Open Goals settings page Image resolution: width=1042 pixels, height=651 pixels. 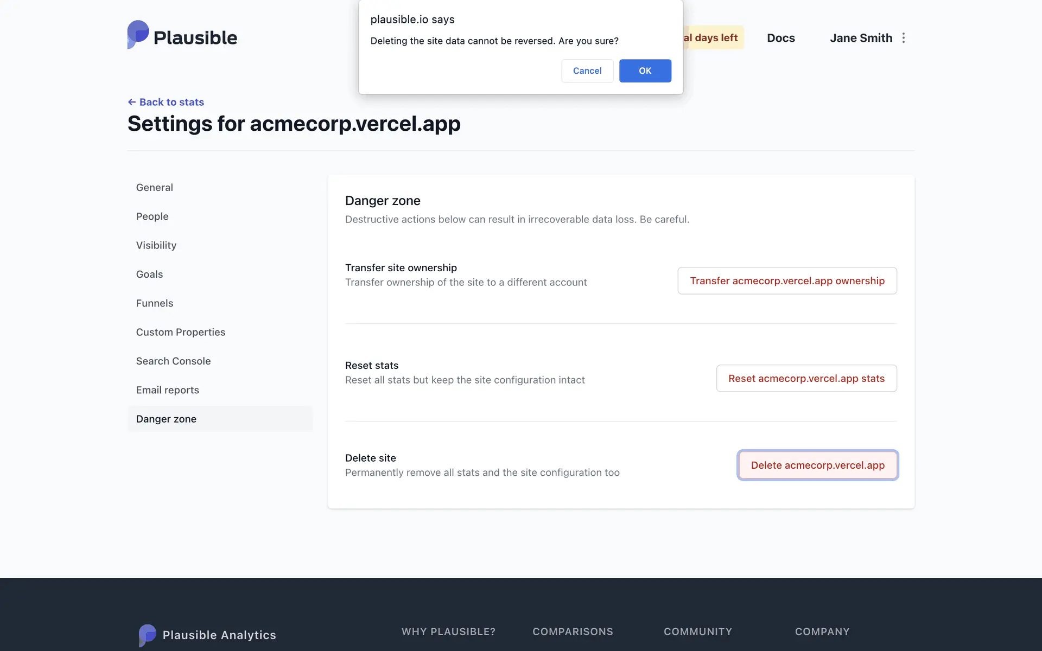coord(150,275)
